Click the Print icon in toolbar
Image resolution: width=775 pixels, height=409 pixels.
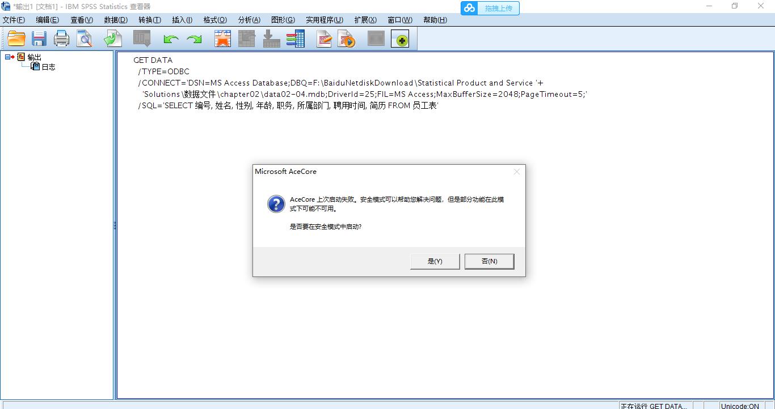coord(61,39)
